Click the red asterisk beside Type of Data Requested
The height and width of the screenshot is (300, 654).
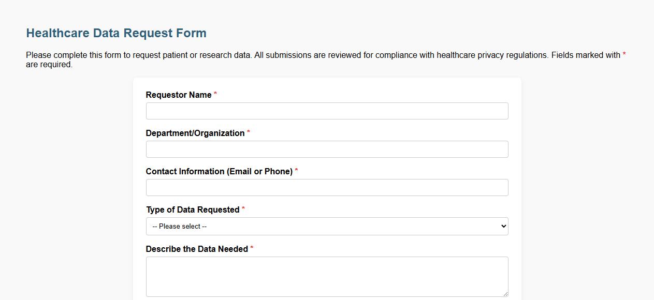click(x=243, y=209)
